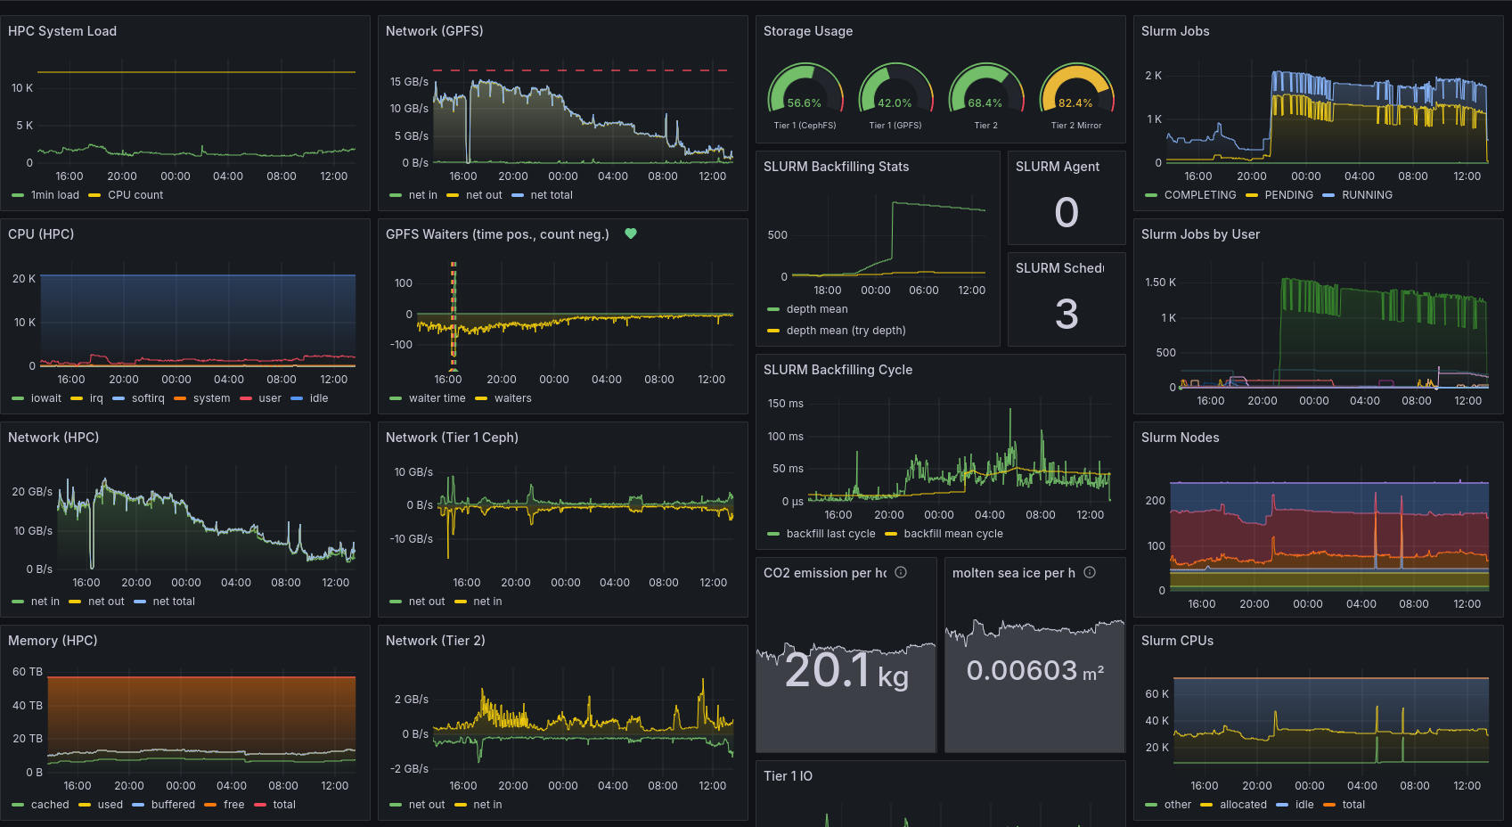Open the SLURM Backfilling Cycle panel menu
This screenshot has width=1512, height=827.
point(838,370)
